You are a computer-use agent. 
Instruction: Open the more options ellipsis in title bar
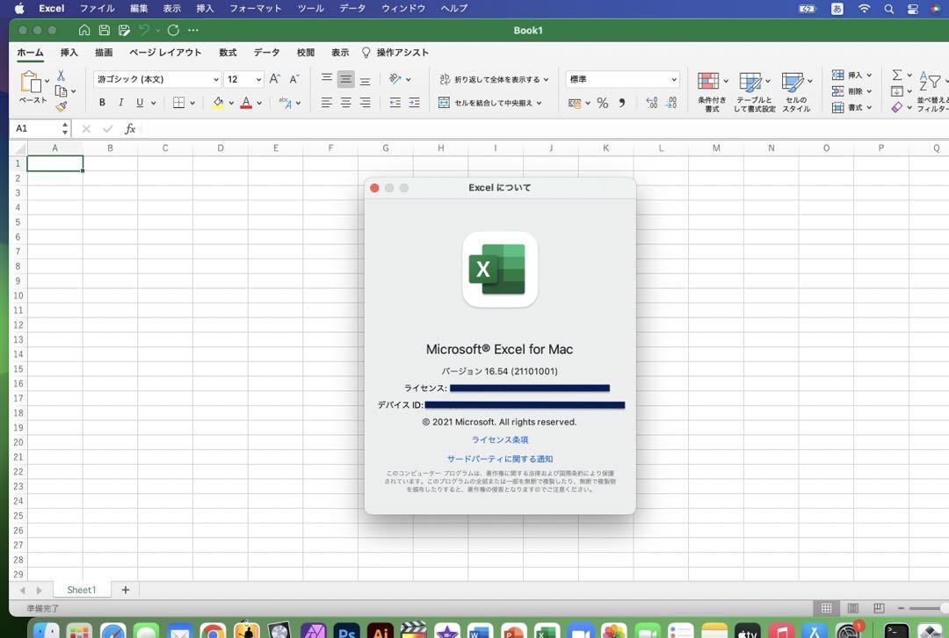click(193, 30)
